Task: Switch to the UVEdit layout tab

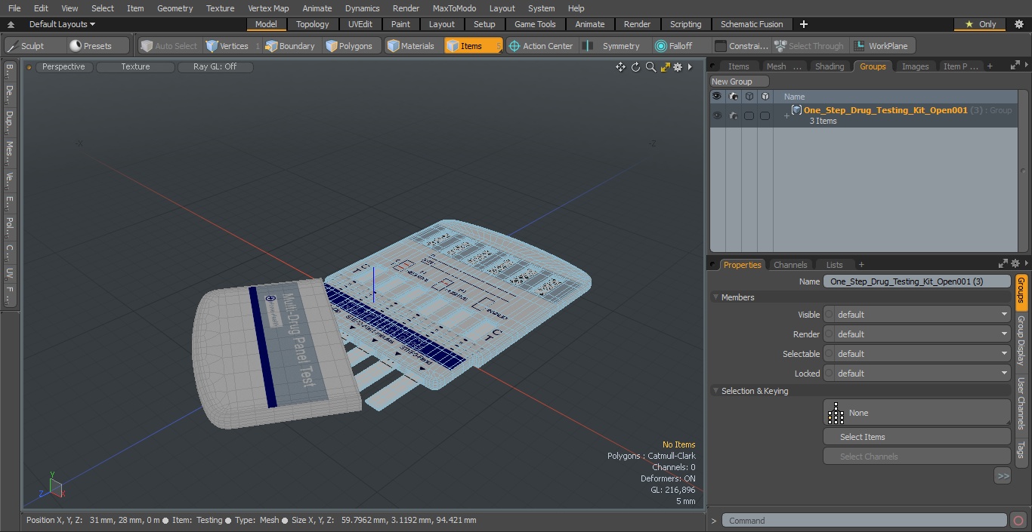Action: tap(360, 24)
